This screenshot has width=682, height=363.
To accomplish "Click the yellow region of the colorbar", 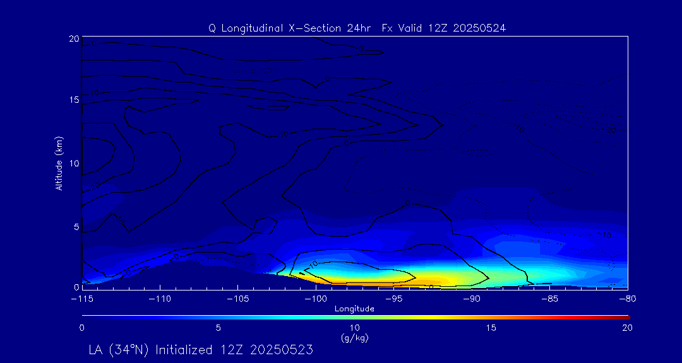I will point(431,318).
